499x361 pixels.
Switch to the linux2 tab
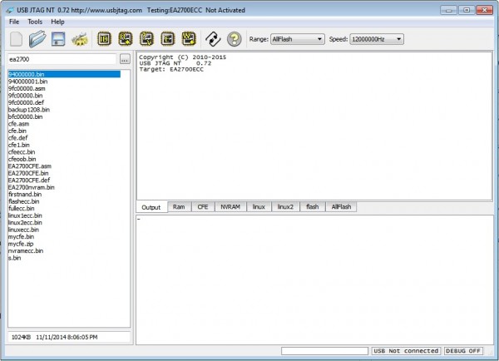pos(285,206)
